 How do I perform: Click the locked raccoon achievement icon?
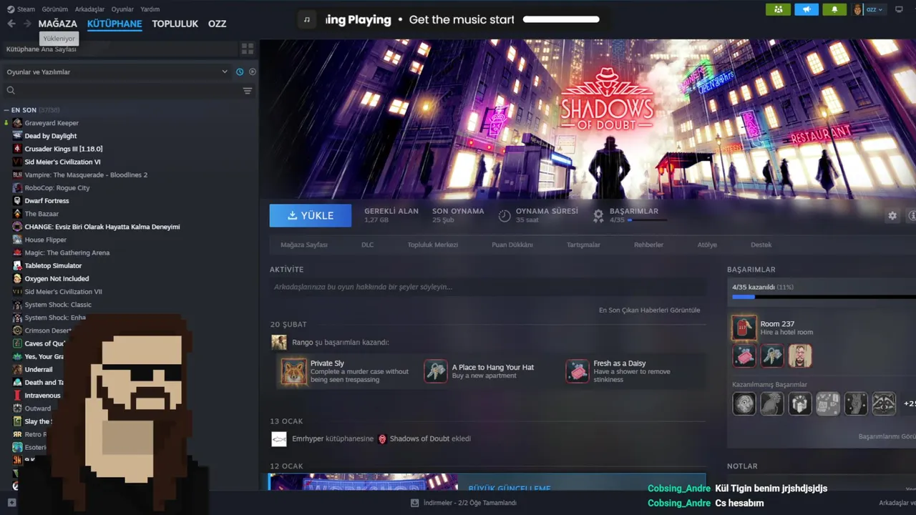coord(884,403)
